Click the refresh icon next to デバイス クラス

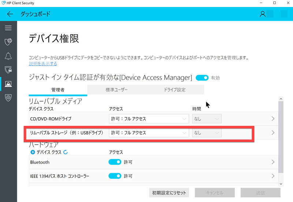(x=66, y=152)
